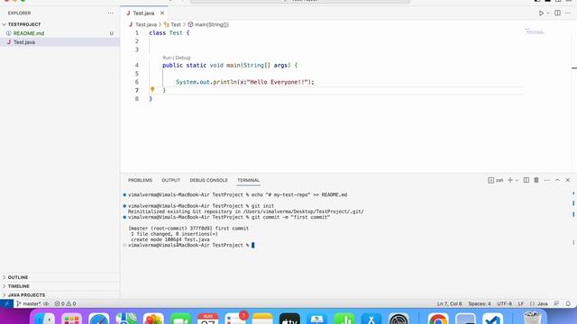Click the println statement on line 6

coord(245,82)
